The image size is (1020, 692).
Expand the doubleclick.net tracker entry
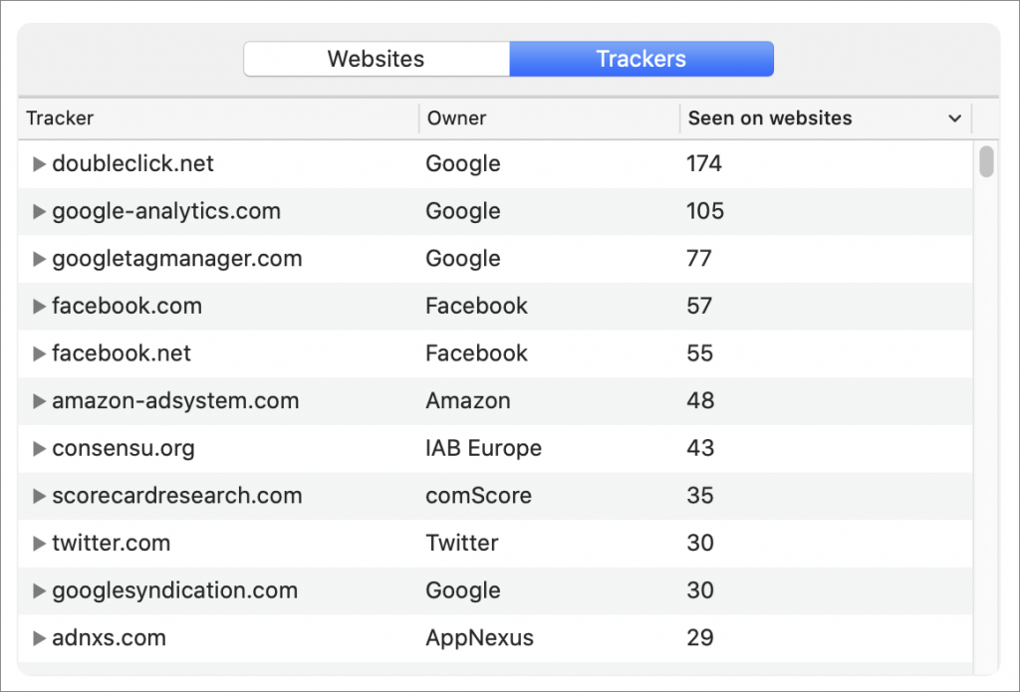pos(39,163)
